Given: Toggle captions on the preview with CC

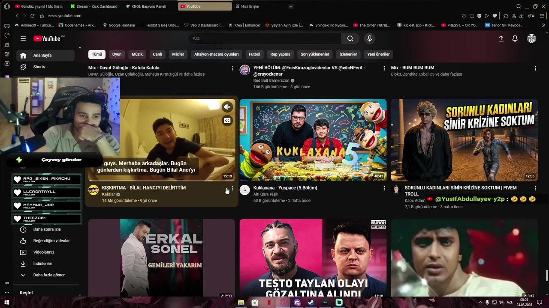Looking at the screenshot, I should click(x=227, y=121).
